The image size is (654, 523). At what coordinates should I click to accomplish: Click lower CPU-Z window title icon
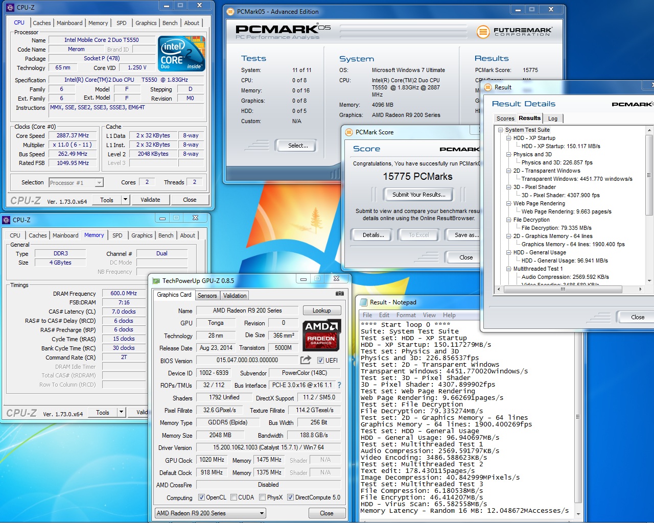(x=7, y=220)
